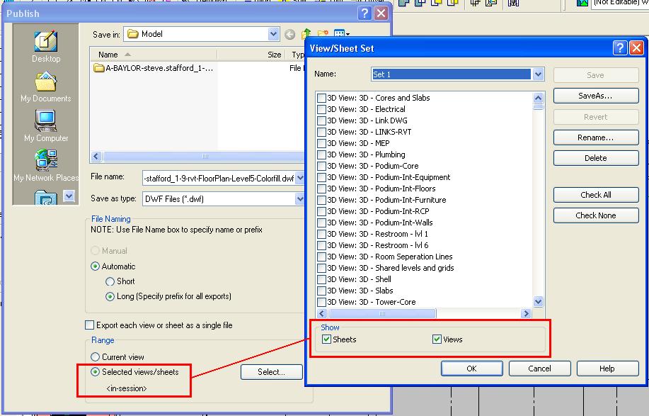
Task: Click into the File name text field
Action: click(x=219, y=178)
